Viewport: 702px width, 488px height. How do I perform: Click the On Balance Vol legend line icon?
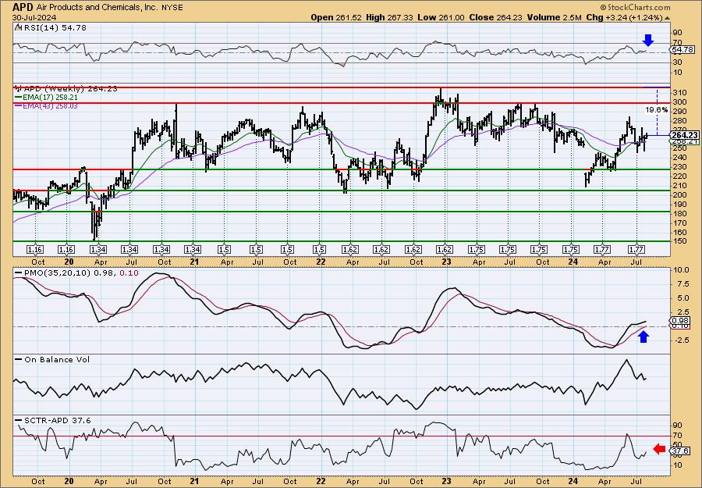coord(19,359)
